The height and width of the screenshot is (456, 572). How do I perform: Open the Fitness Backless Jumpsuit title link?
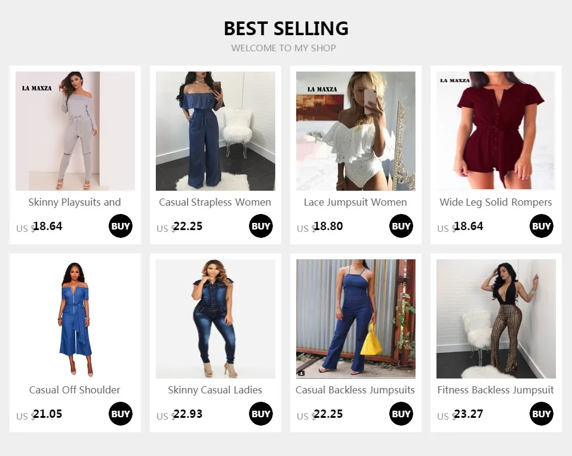tap(496, 390)
